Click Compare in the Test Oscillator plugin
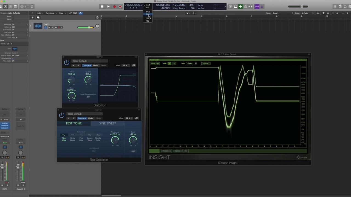 pos(82,118)
